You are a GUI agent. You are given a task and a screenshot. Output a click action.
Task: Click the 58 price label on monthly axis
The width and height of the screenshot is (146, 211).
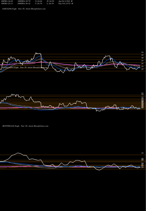[142, 153]
